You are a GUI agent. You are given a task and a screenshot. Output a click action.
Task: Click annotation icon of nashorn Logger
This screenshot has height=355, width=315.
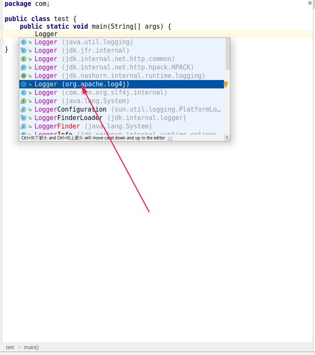(x=24, y=76)
